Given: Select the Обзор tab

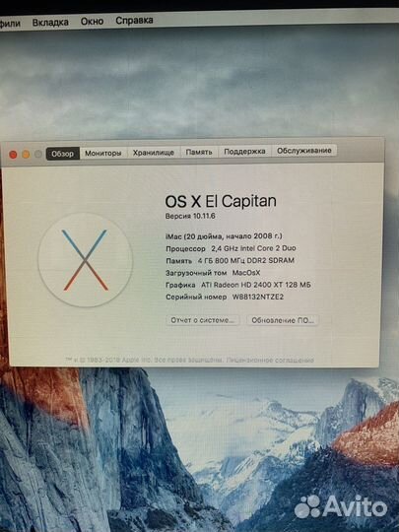Looking at the screenshot, I should tap(63, 154).
